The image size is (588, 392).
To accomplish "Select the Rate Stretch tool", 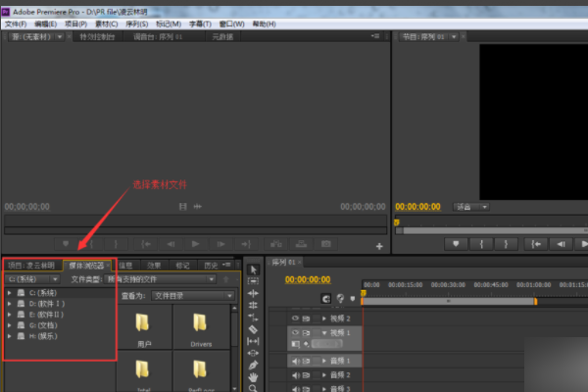I will (253, 318).
